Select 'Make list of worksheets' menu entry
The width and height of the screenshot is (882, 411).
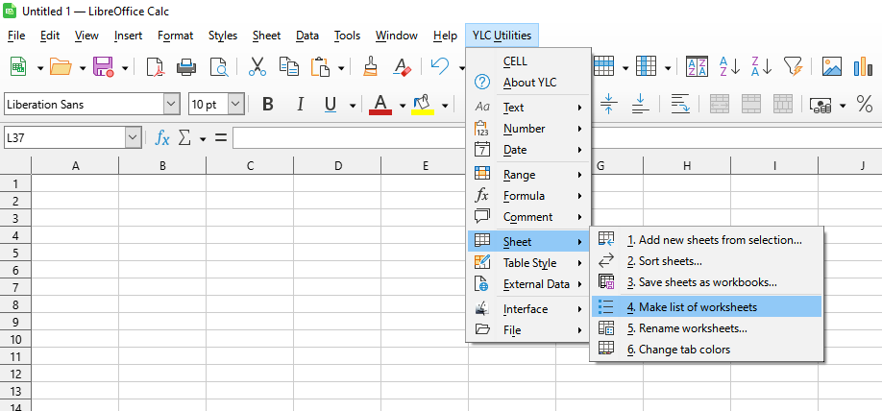(698, 307)
